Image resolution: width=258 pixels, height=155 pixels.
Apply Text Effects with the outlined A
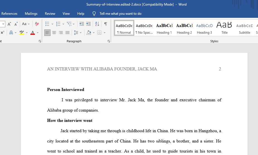(11, 33)
